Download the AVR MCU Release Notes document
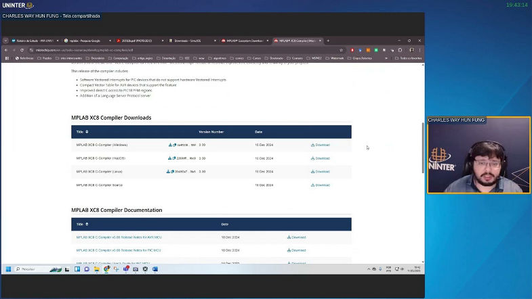 tap(296, 237)
